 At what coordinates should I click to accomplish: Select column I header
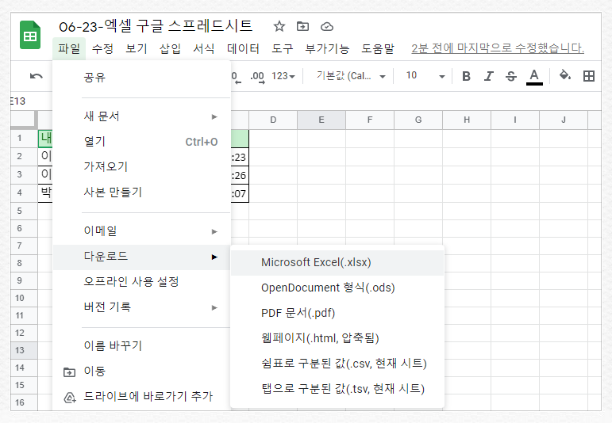(515, 120)
